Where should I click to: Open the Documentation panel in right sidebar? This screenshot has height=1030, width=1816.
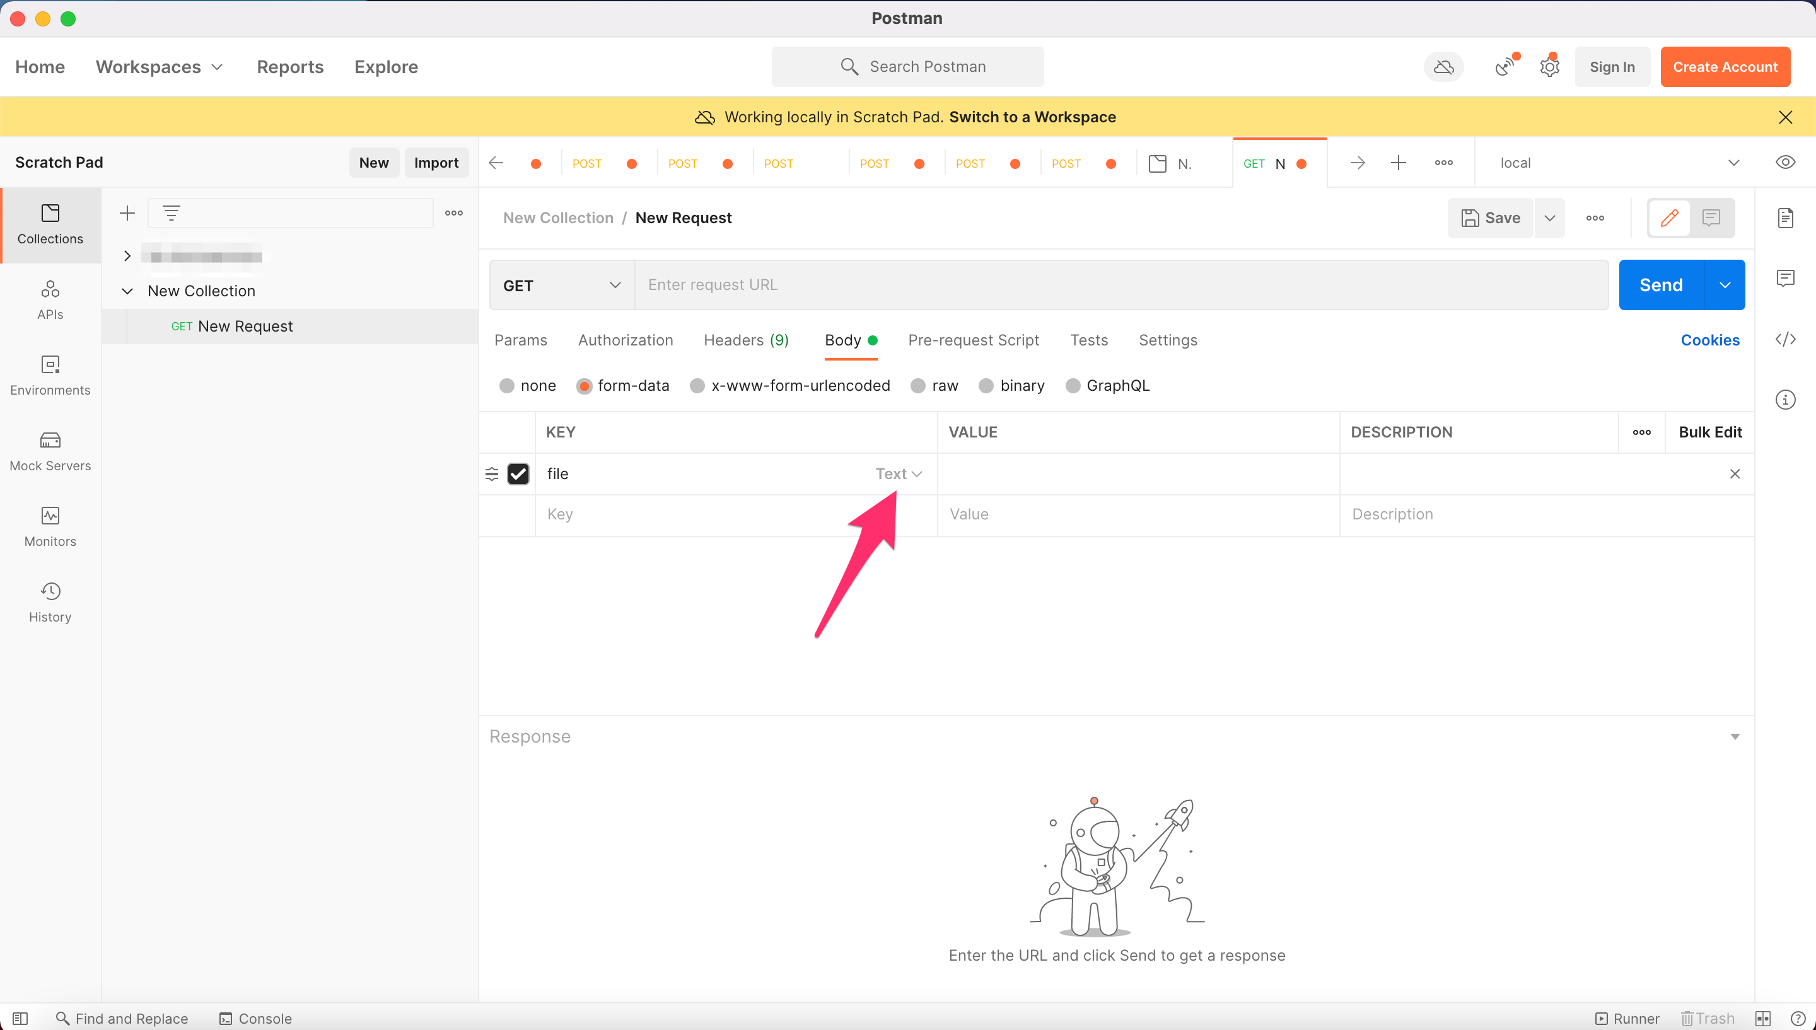tap(1786, 218)
